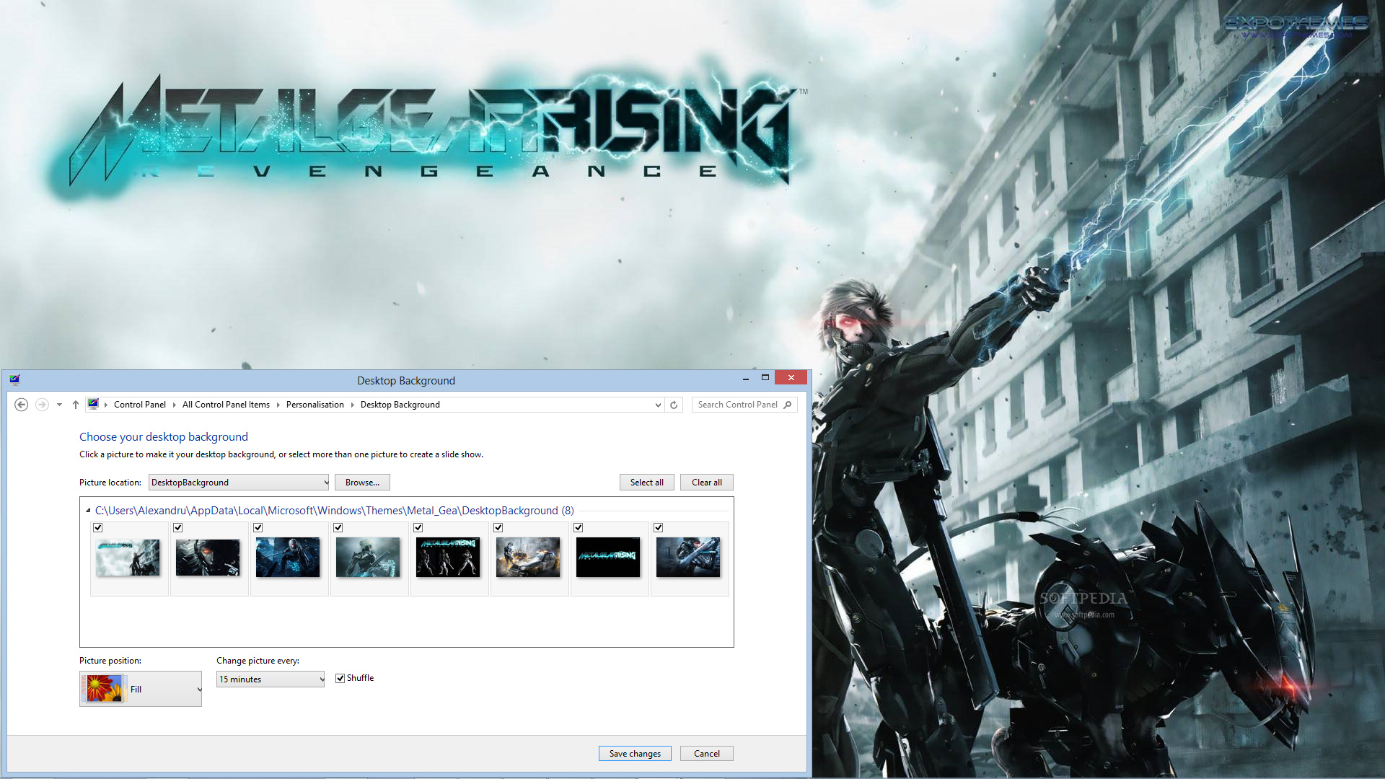The image size is (1385, 779).
Task: Collapse the DesktopBackground folder group triangle
Action: pyautogui.click(x=88, y=511)
